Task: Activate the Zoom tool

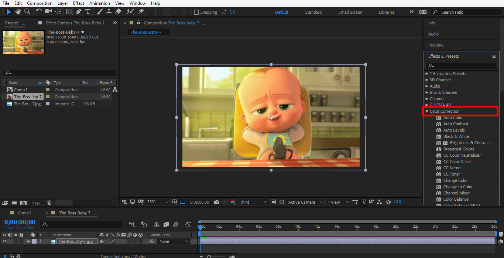Action: coord(27,12)
